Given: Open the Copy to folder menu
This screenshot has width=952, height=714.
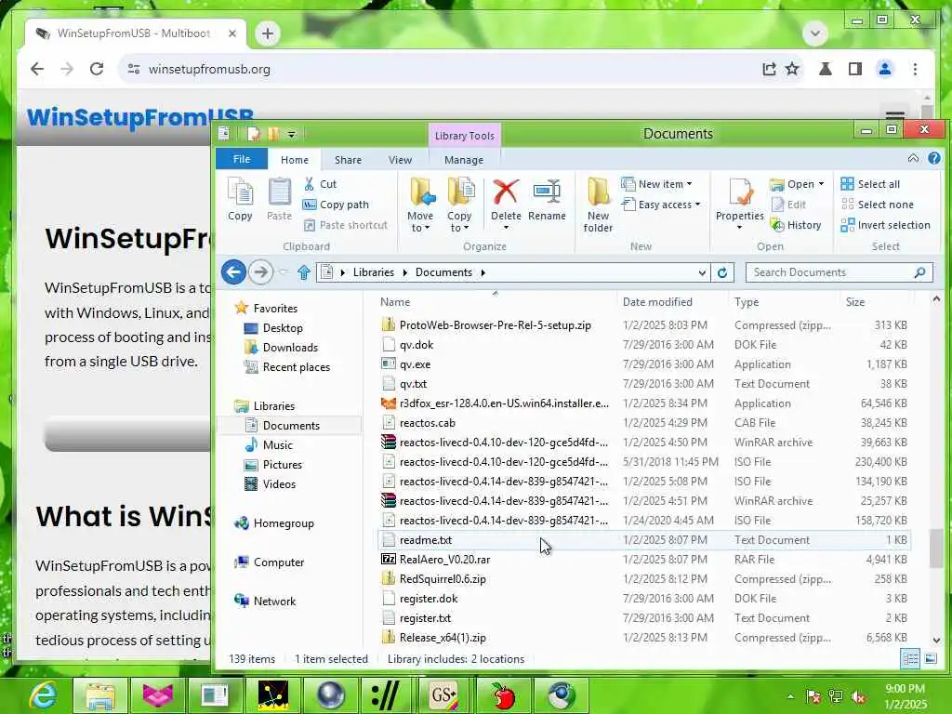Looking at the screenshot, I should 459,205.
